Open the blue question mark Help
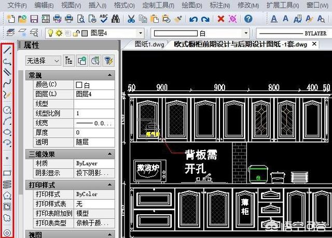This screenshot has height=238, width=332. [248, 19]
